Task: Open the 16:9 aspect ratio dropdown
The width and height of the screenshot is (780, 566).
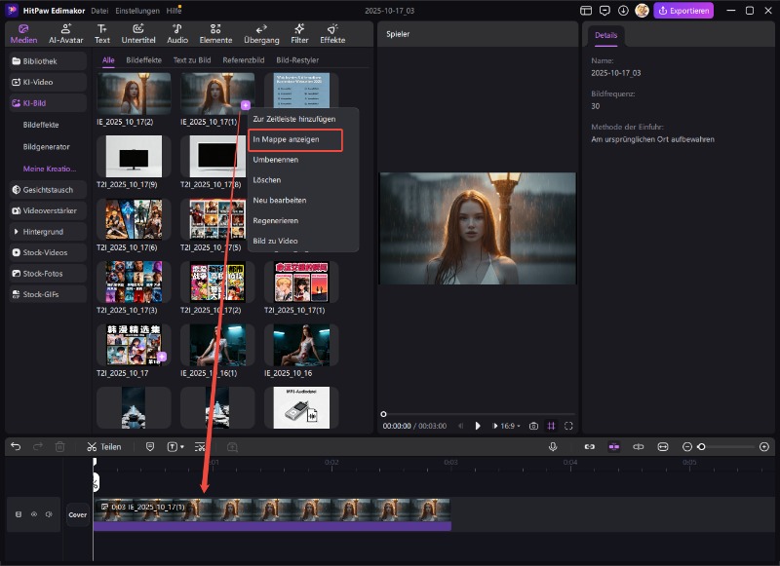Action: pyautogui.click(x=508, y=426)
